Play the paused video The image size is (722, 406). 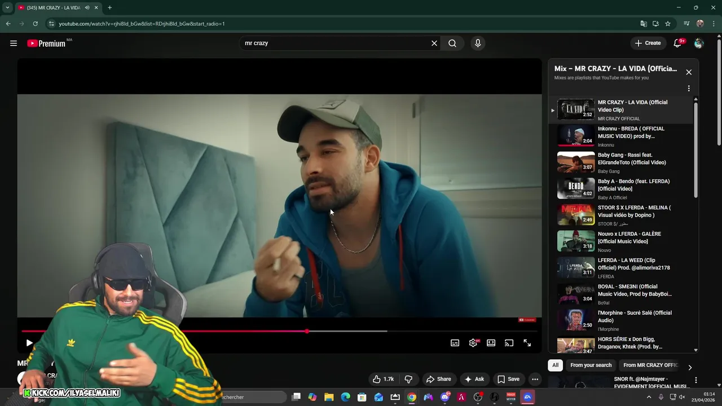point(29,343)
